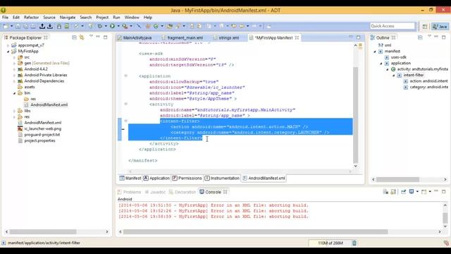
Task: Select uses-sdk node in Outline
Action: pos(398,57)
